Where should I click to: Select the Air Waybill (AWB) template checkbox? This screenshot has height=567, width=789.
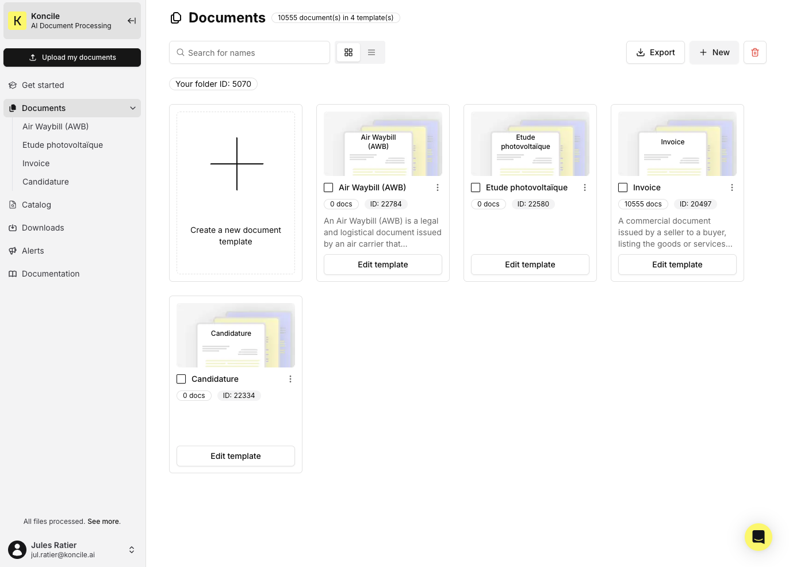[328, 187]
